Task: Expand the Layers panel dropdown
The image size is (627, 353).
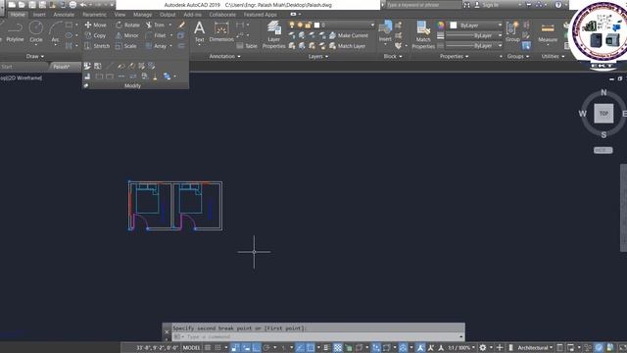Action: click(318, 57)
